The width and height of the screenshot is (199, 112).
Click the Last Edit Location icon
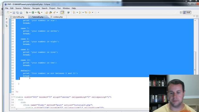86,12
